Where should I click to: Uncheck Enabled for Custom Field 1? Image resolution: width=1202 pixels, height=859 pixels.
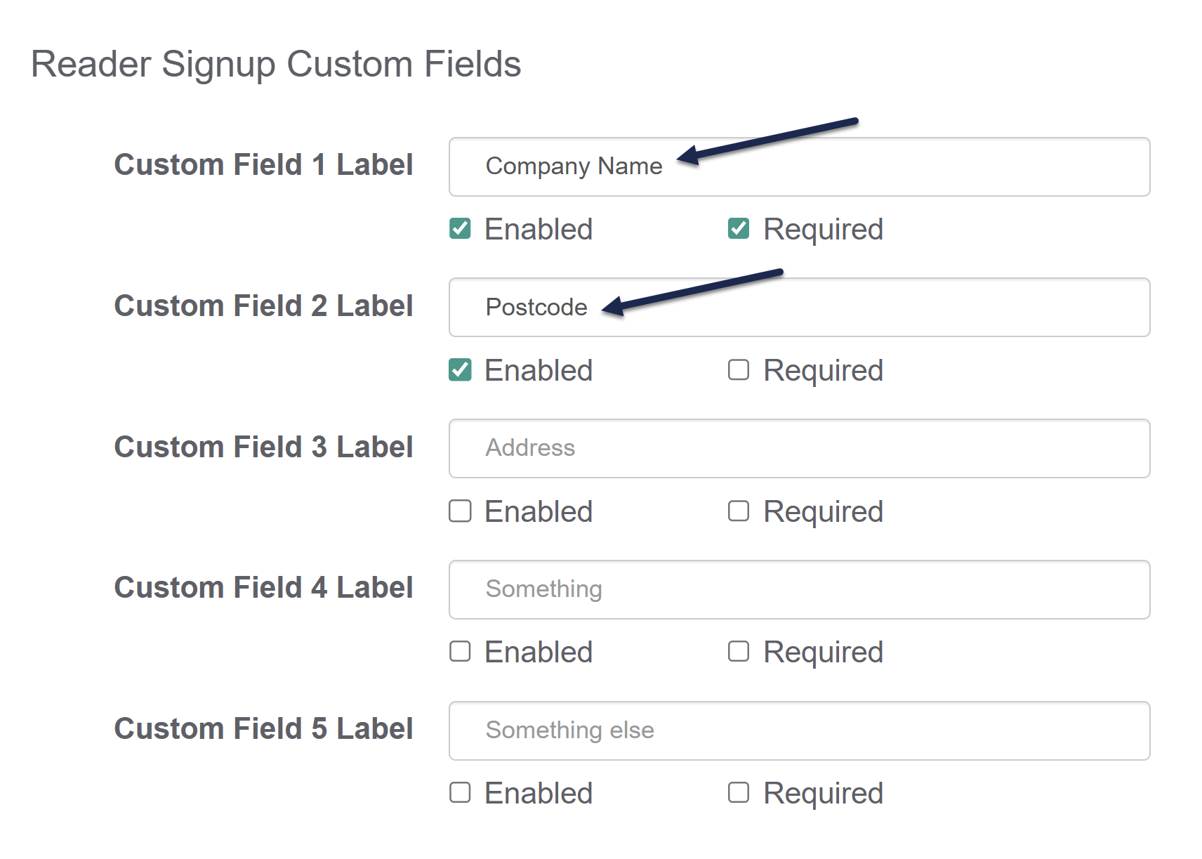coord(460,229)
